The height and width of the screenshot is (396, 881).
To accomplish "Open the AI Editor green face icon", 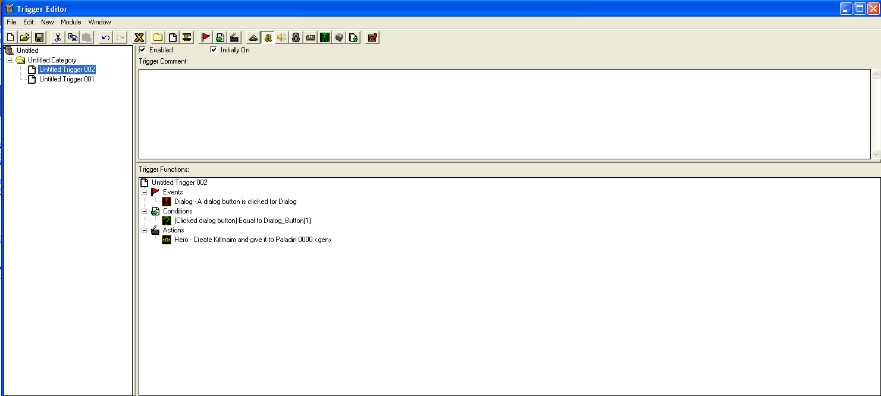I will (x=325, y=37).
